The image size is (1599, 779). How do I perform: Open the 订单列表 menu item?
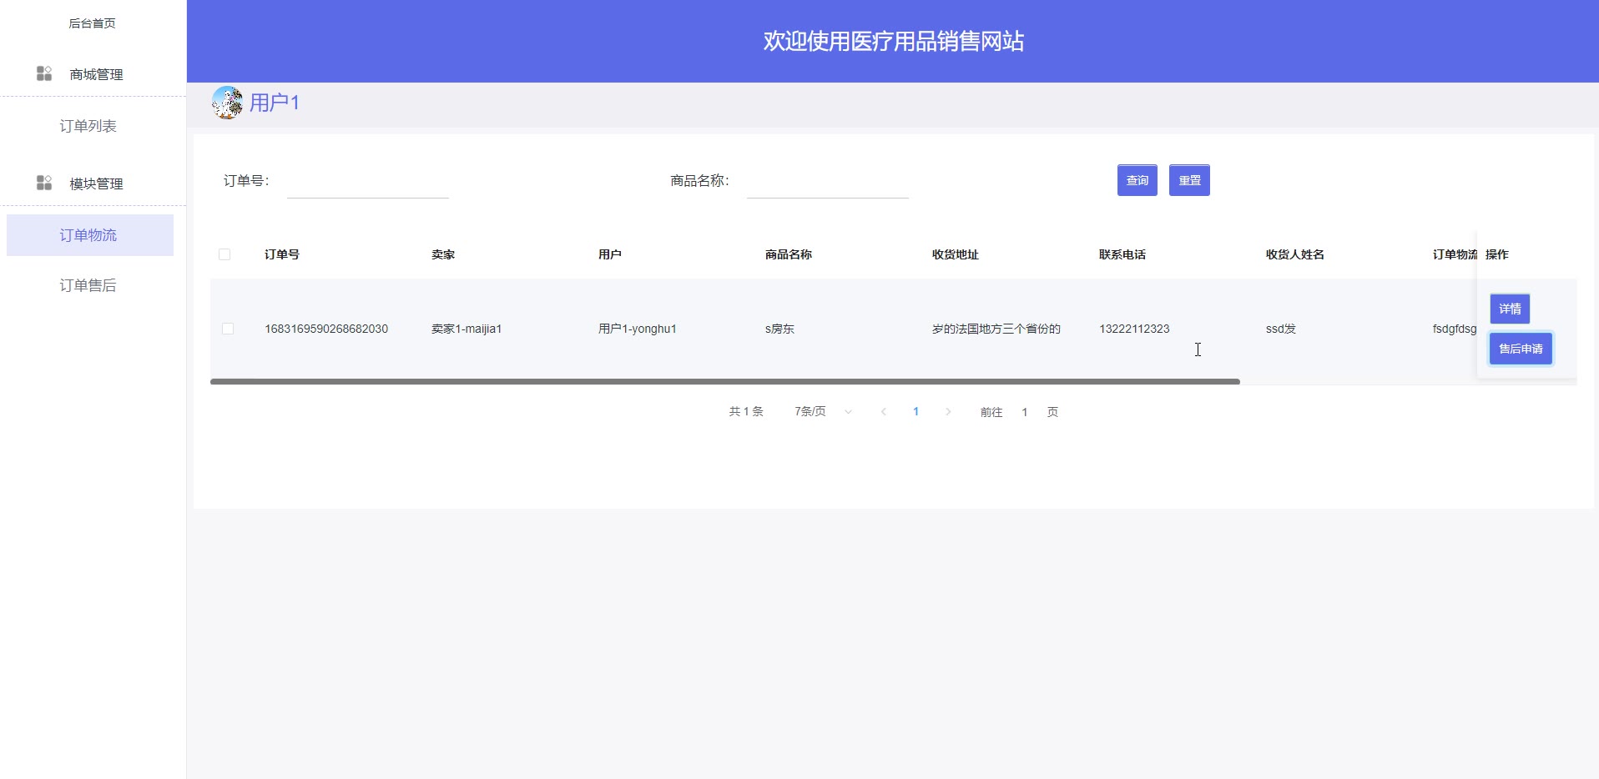click(x=88, y=126)
